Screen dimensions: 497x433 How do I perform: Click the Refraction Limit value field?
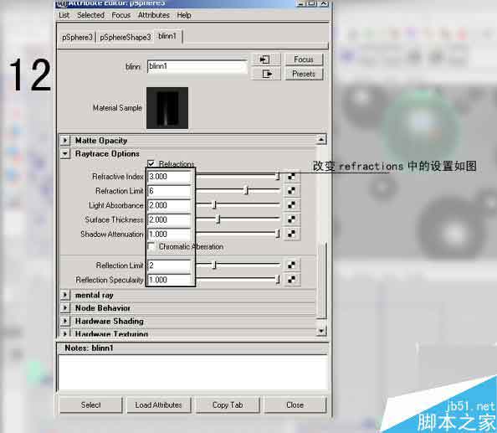[170, 191]
